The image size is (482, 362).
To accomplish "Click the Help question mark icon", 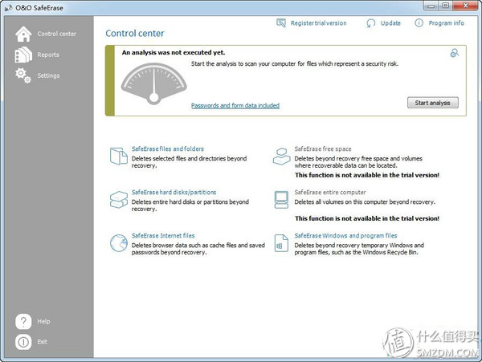I will tap(23, 322).
